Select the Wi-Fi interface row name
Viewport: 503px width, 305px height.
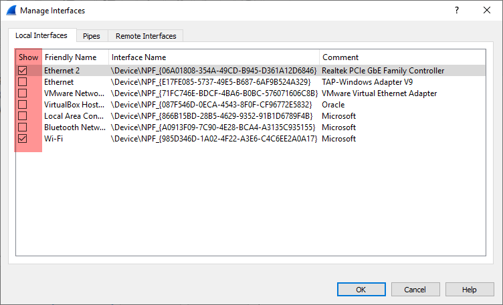[x=54, y=139]
